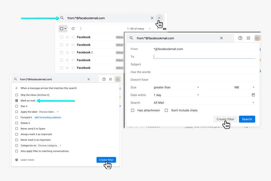Click the Doesn't have field

204,80
